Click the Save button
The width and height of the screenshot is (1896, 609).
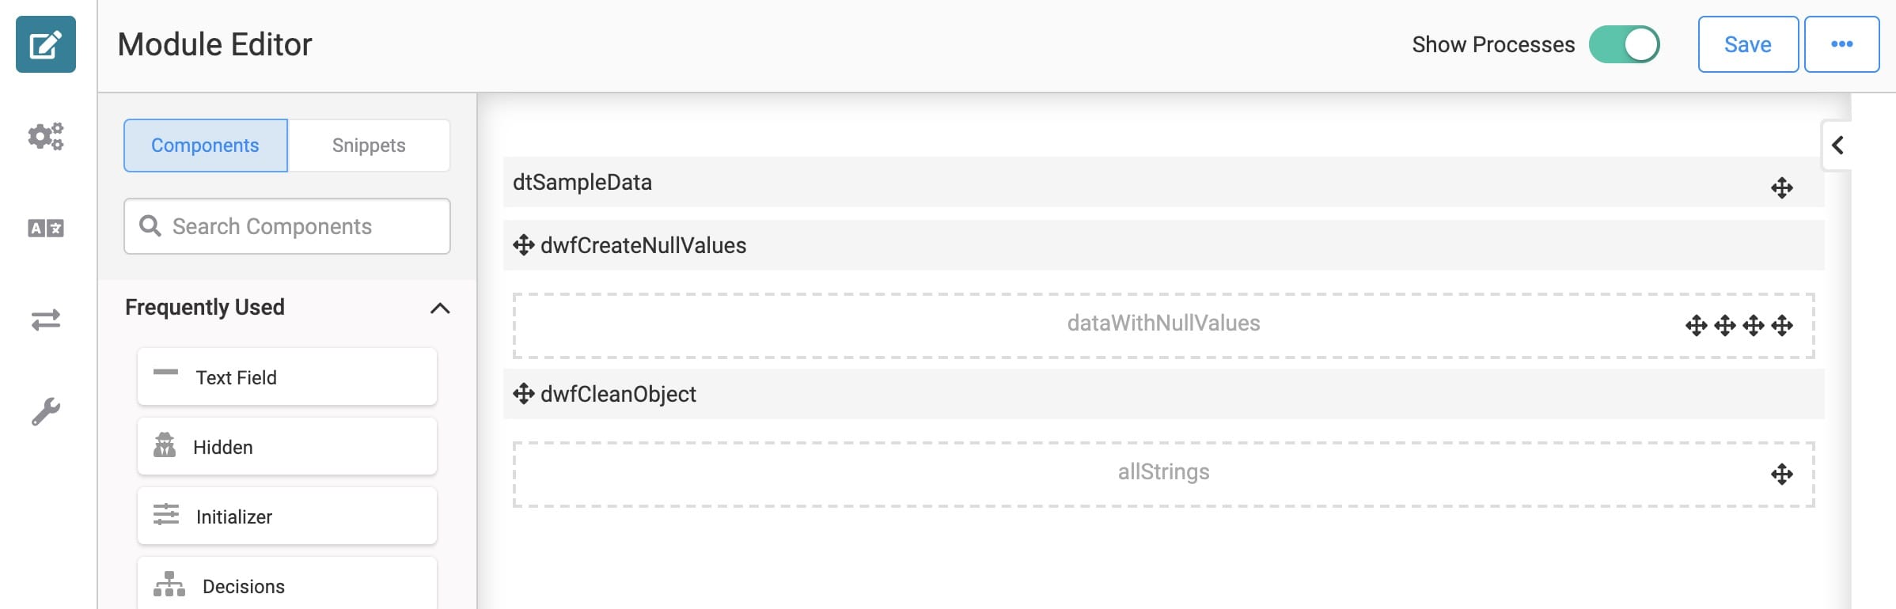click(x=1748, y=44)
